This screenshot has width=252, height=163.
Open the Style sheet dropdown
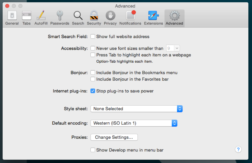click(x=136, y=109)
